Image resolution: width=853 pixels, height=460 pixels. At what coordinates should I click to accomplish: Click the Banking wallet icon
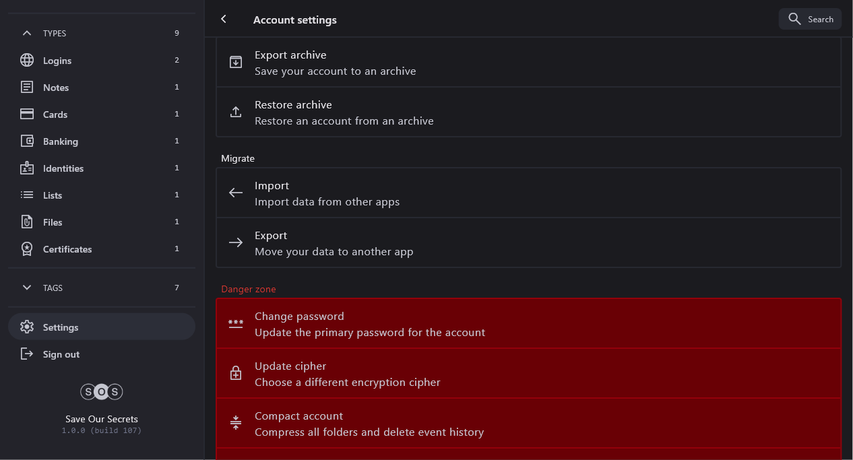27,141
